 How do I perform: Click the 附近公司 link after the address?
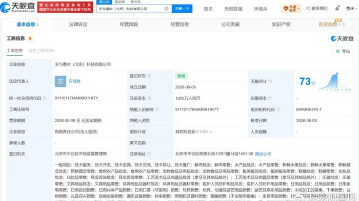coord(263,154)
